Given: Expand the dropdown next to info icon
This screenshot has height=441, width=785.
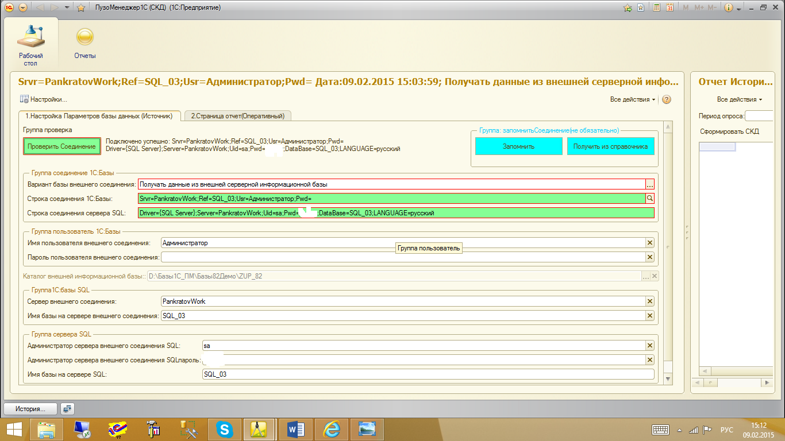Looking at the screenshot, I should coord(738,9).
